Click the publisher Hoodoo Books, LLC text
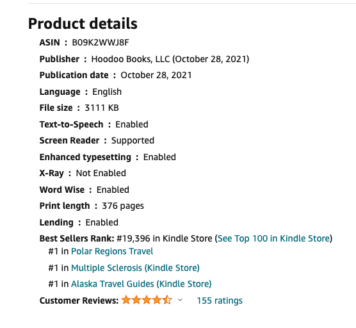Viewport: 356px width, 328px height. 131,59
